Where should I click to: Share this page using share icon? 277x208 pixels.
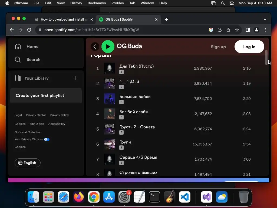[x=228, y=30]
